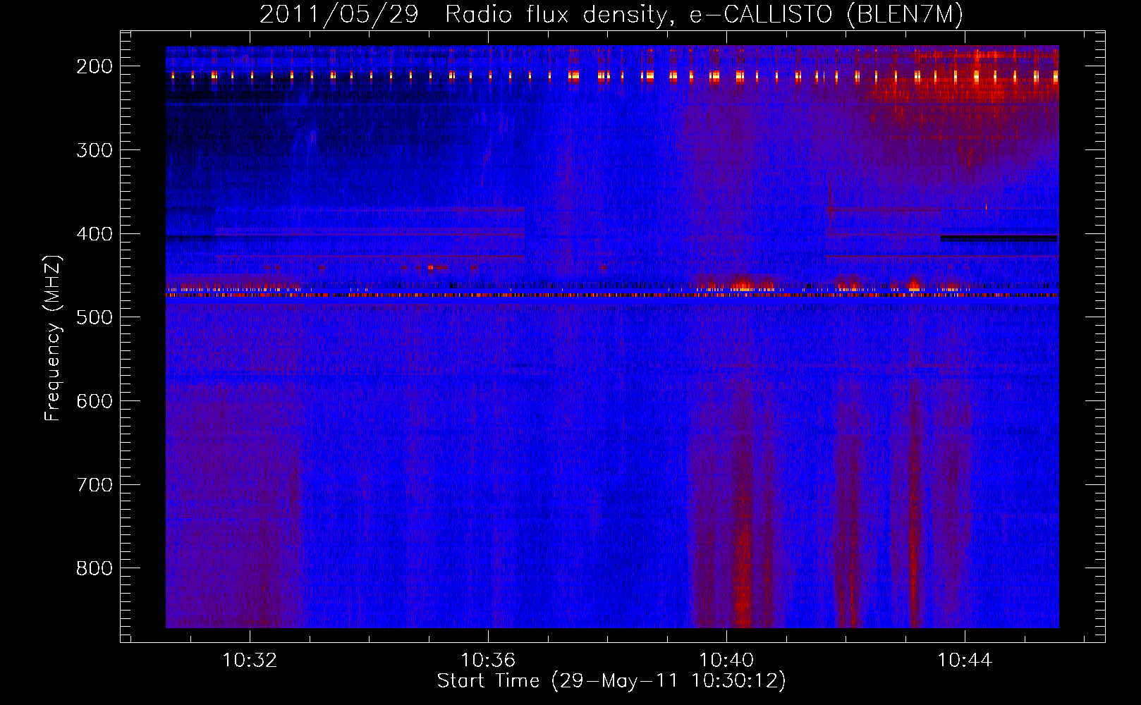Click the "Start Time (29-May-11 10:30:12)" label
Image resolution: width=1141 pixels, height=705 pixels.
tap(611, 681)
